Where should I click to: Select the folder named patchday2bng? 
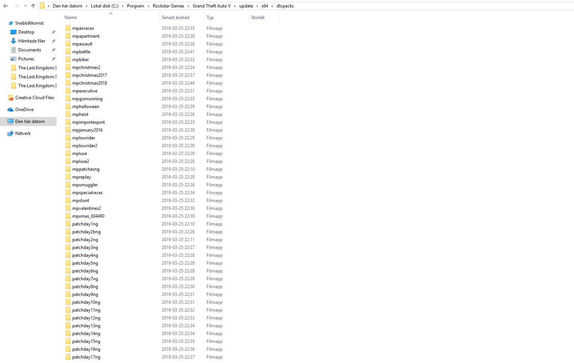[x=86, y=232]
